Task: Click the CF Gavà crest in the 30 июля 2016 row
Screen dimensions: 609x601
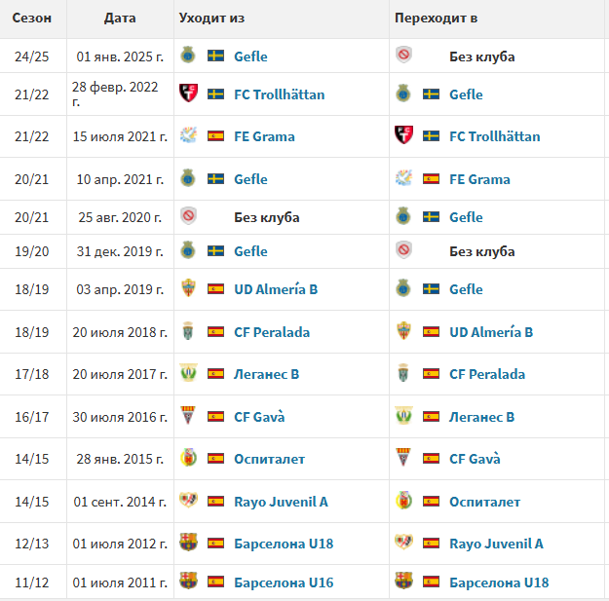Action: [188, 416]
